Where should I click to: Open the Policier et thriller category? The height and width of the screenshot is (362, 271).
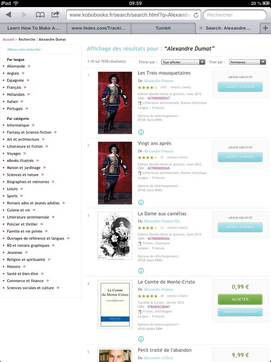tap(22, 224)
